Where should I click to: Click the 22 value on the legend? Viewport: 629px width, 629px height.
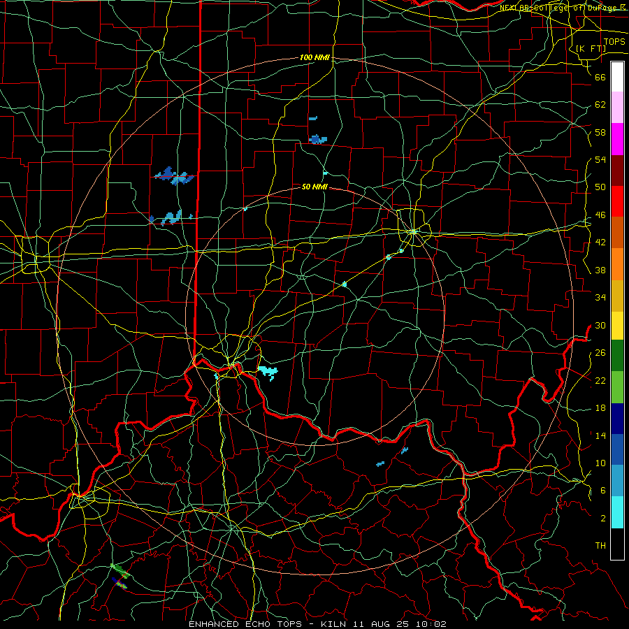(x=600, y=380)
